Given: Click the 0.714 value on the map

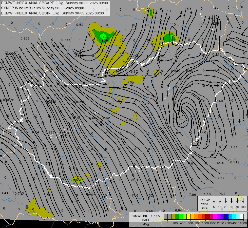Looking at the screenshot, I should click(134, 56).
